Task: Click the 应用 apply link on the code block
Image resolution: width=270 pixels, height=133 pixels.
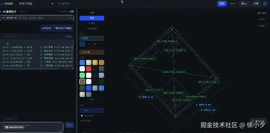Action: point(68,37)
